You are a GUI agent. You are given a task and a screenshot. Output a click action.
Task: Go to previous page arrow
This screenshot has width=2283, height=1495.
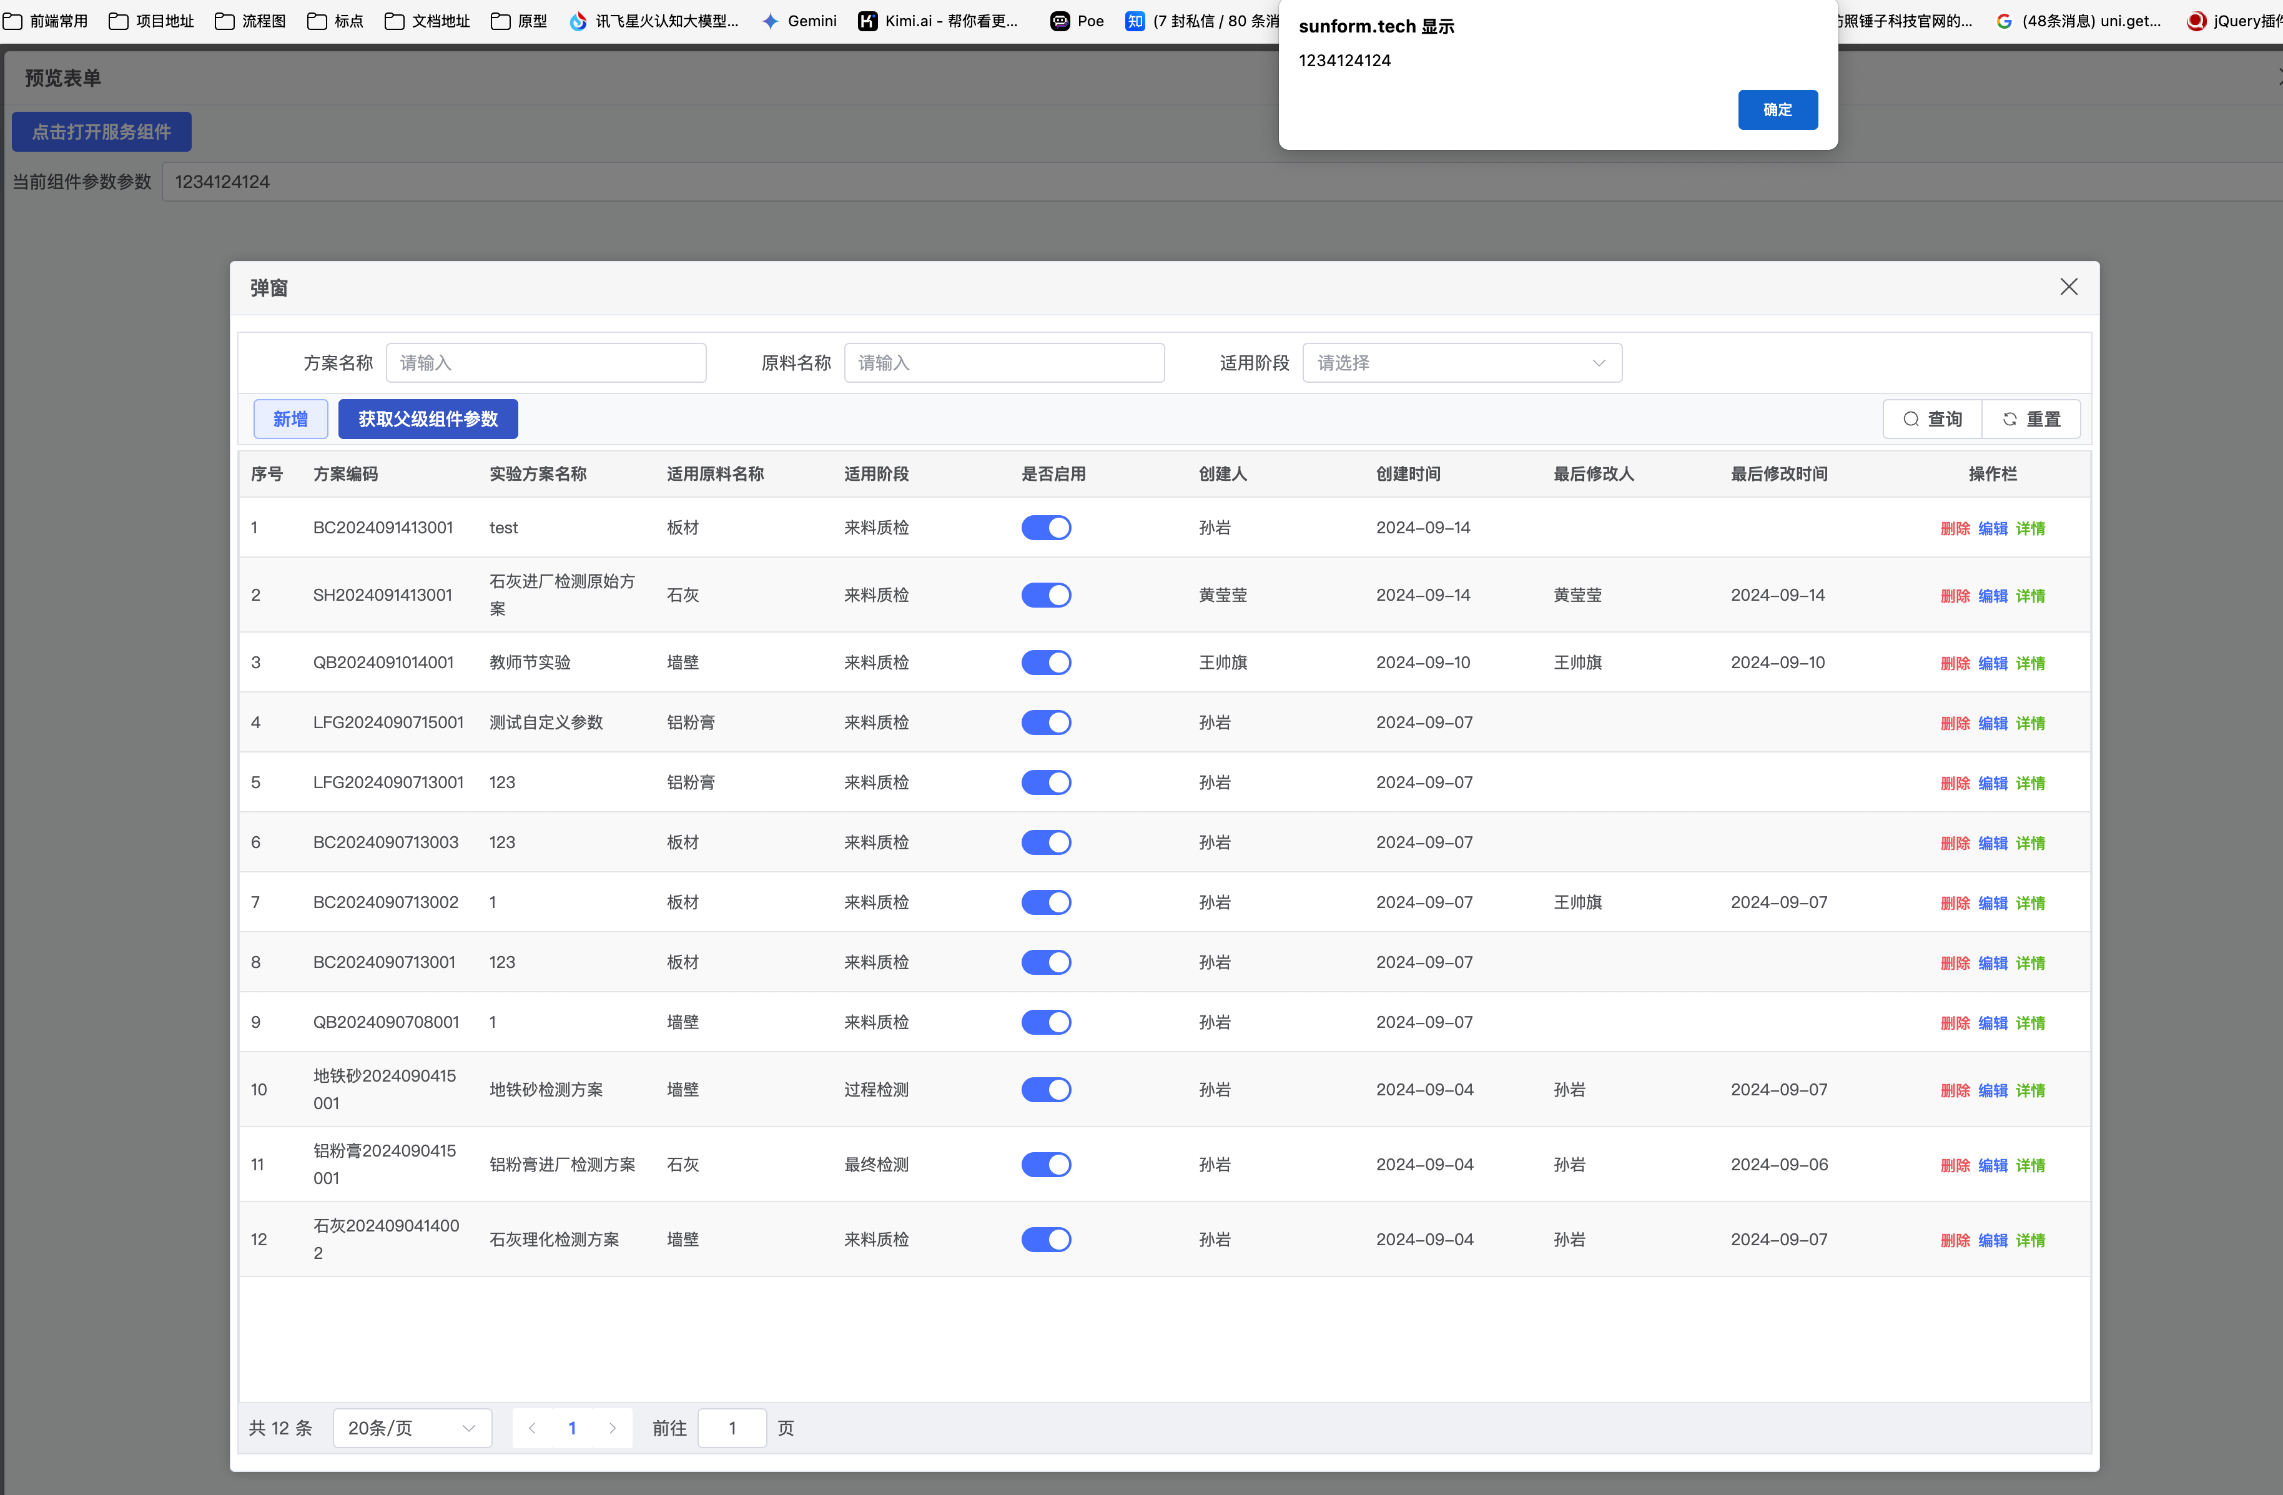click(x=533, y=1428)
